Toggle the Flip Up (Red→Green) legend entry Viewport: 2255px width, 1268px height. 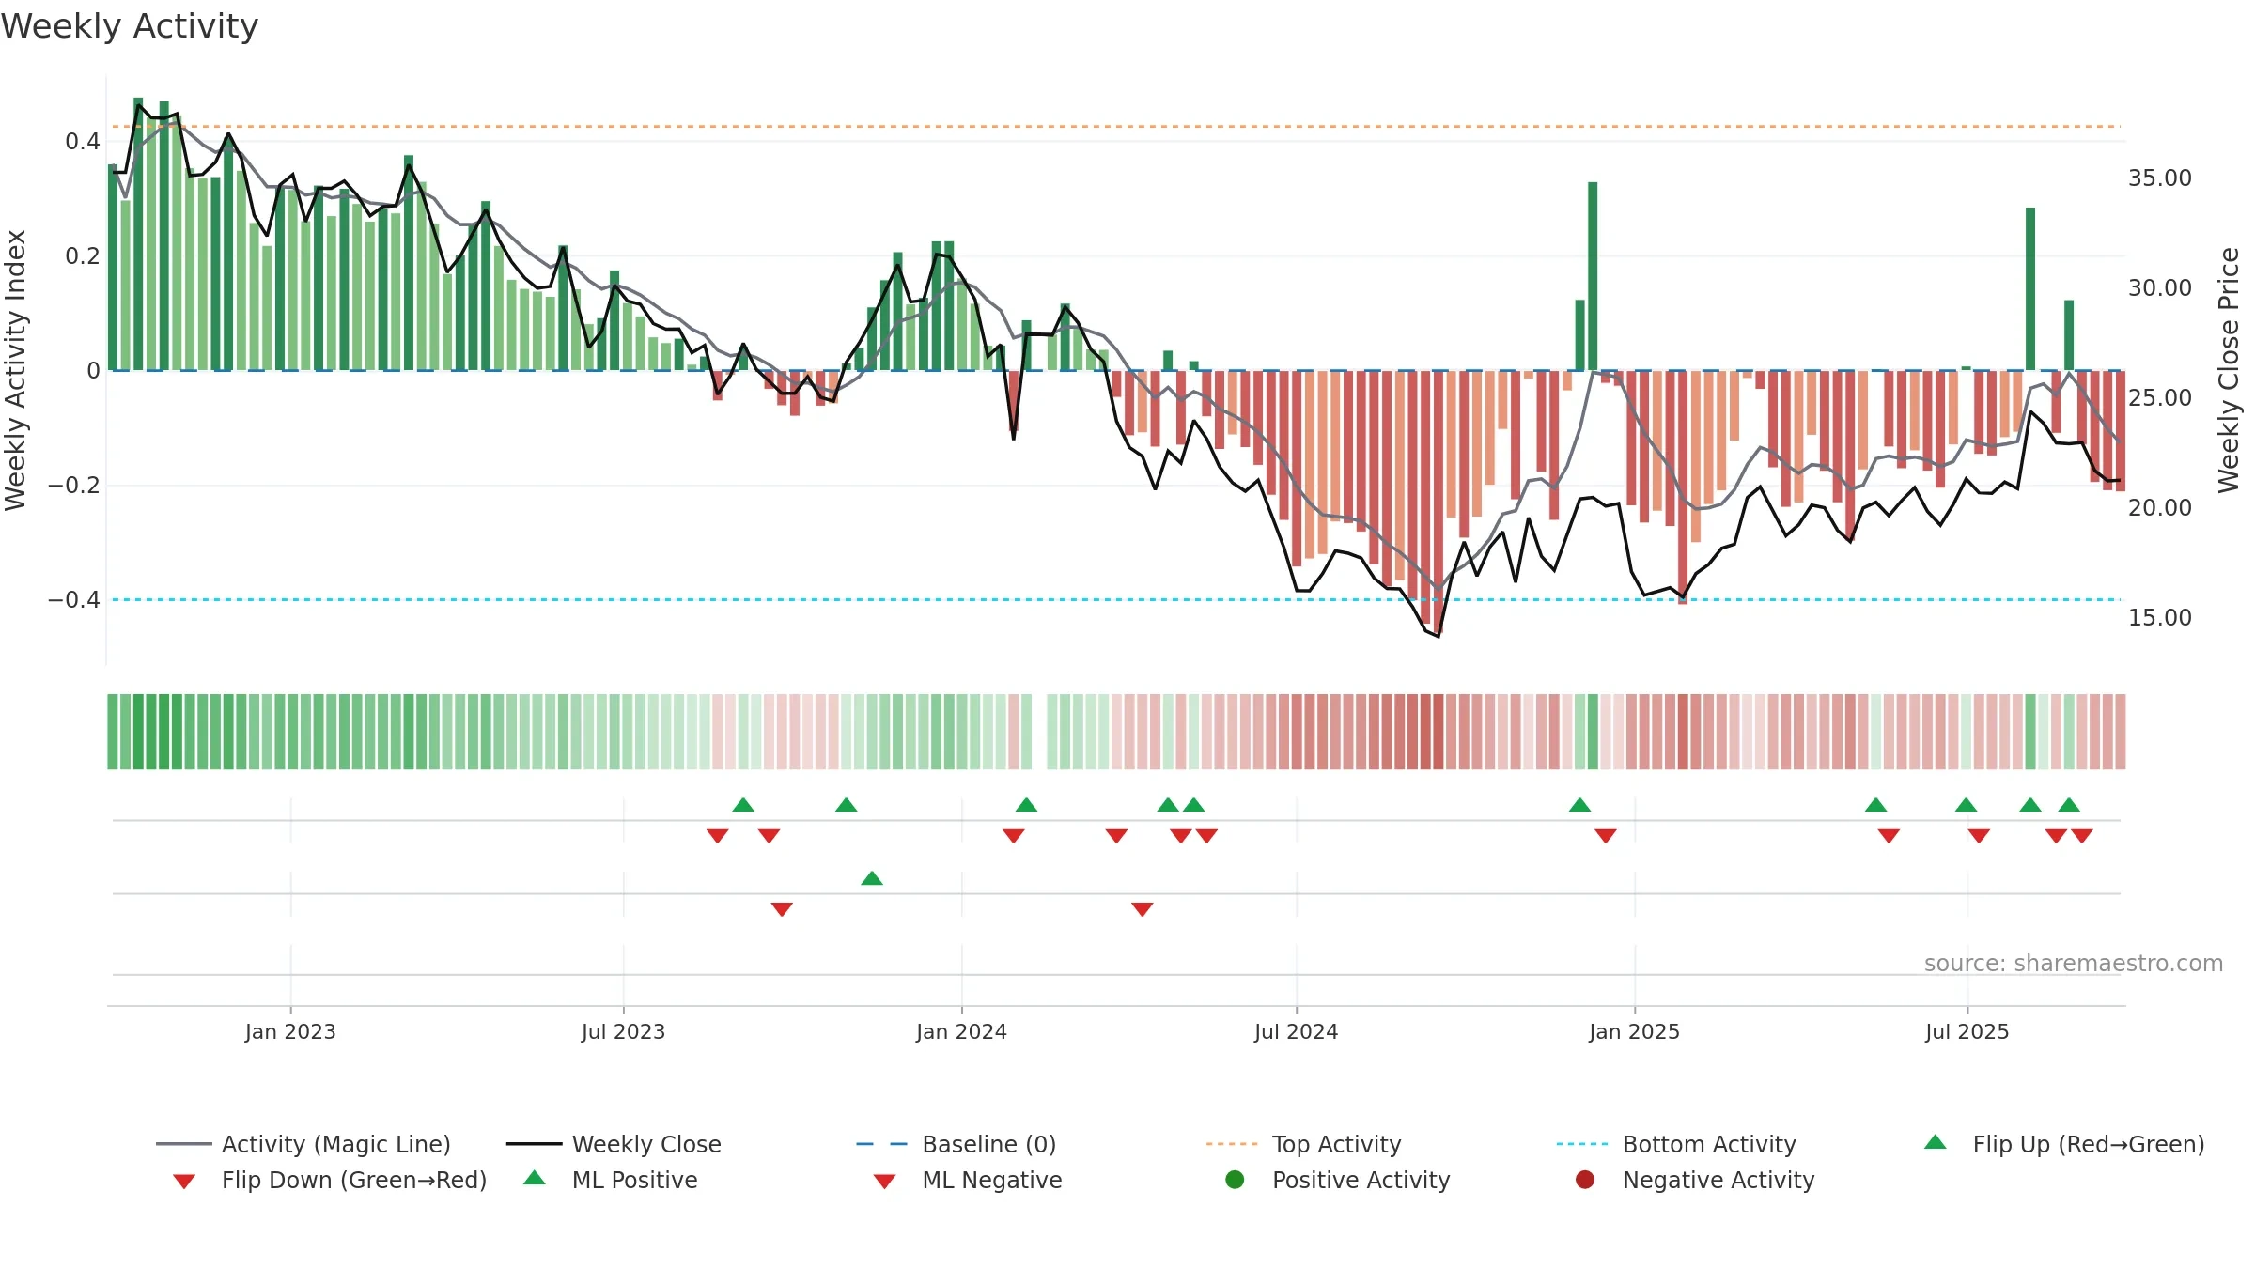point(2064,1144)
